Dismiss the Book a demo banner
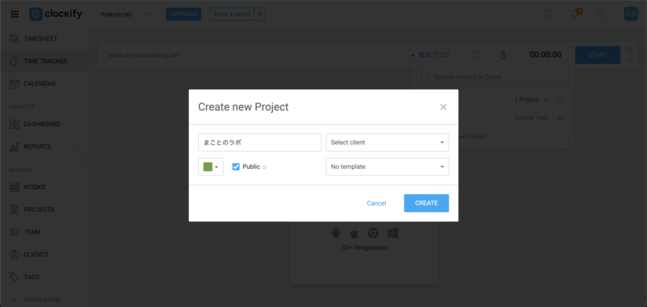This screenshot has height=307, width=647. point(260,14)
